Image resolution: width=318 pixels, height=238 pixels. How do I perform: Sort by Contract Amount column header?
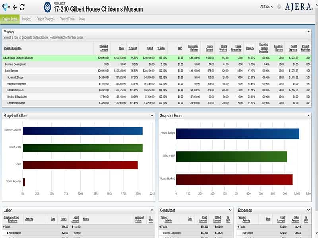click(x=103, y=48)
